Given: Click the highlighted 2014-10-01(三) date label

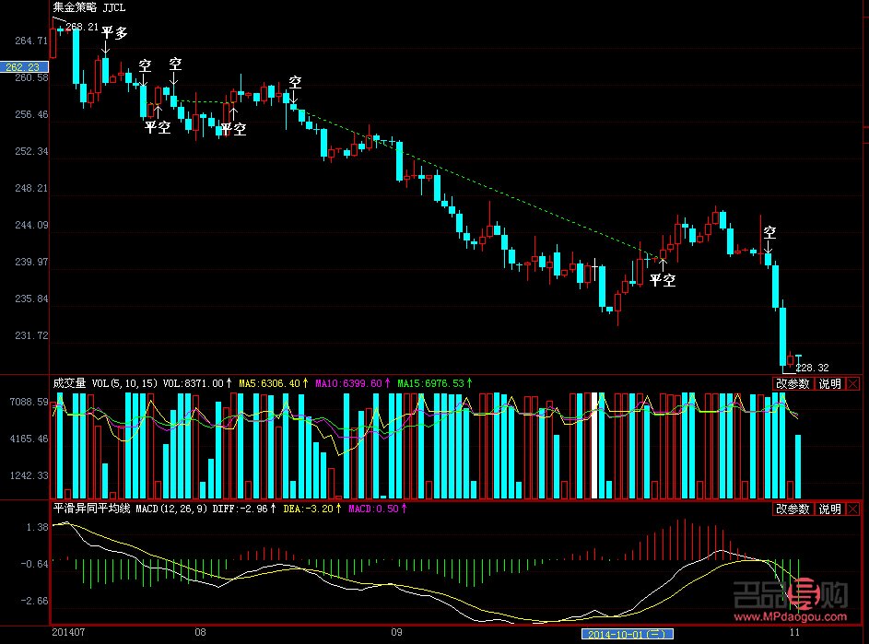Looking at the screenshot, I should (x=628, y=634).
